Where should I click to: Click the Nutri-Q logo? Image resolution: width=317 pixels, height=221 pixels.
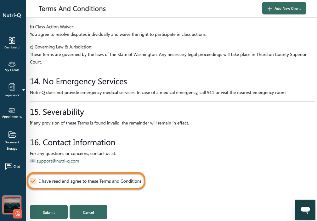click(x=12, y=15)
